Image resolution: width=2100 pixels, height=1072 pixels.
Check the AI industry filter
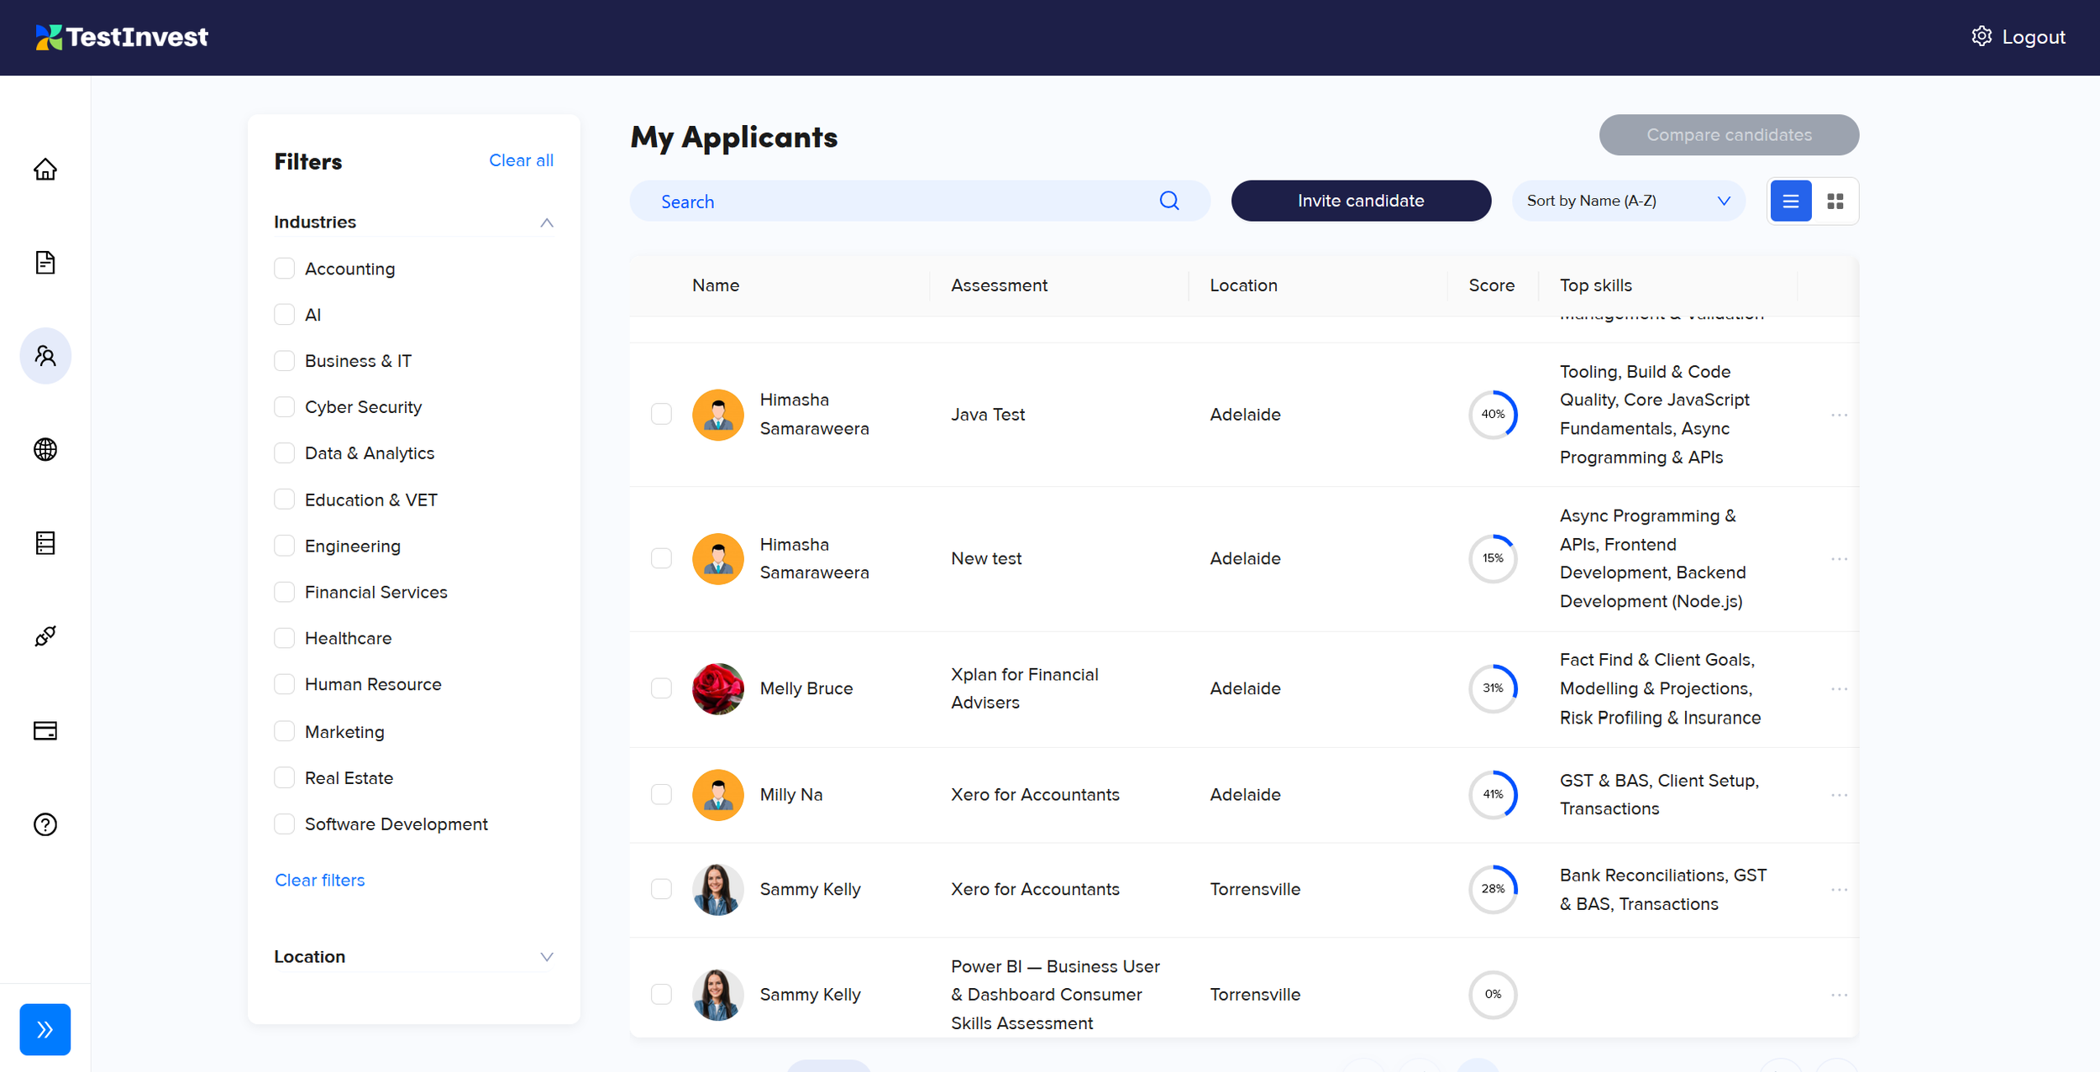click(x=285, y=315)
